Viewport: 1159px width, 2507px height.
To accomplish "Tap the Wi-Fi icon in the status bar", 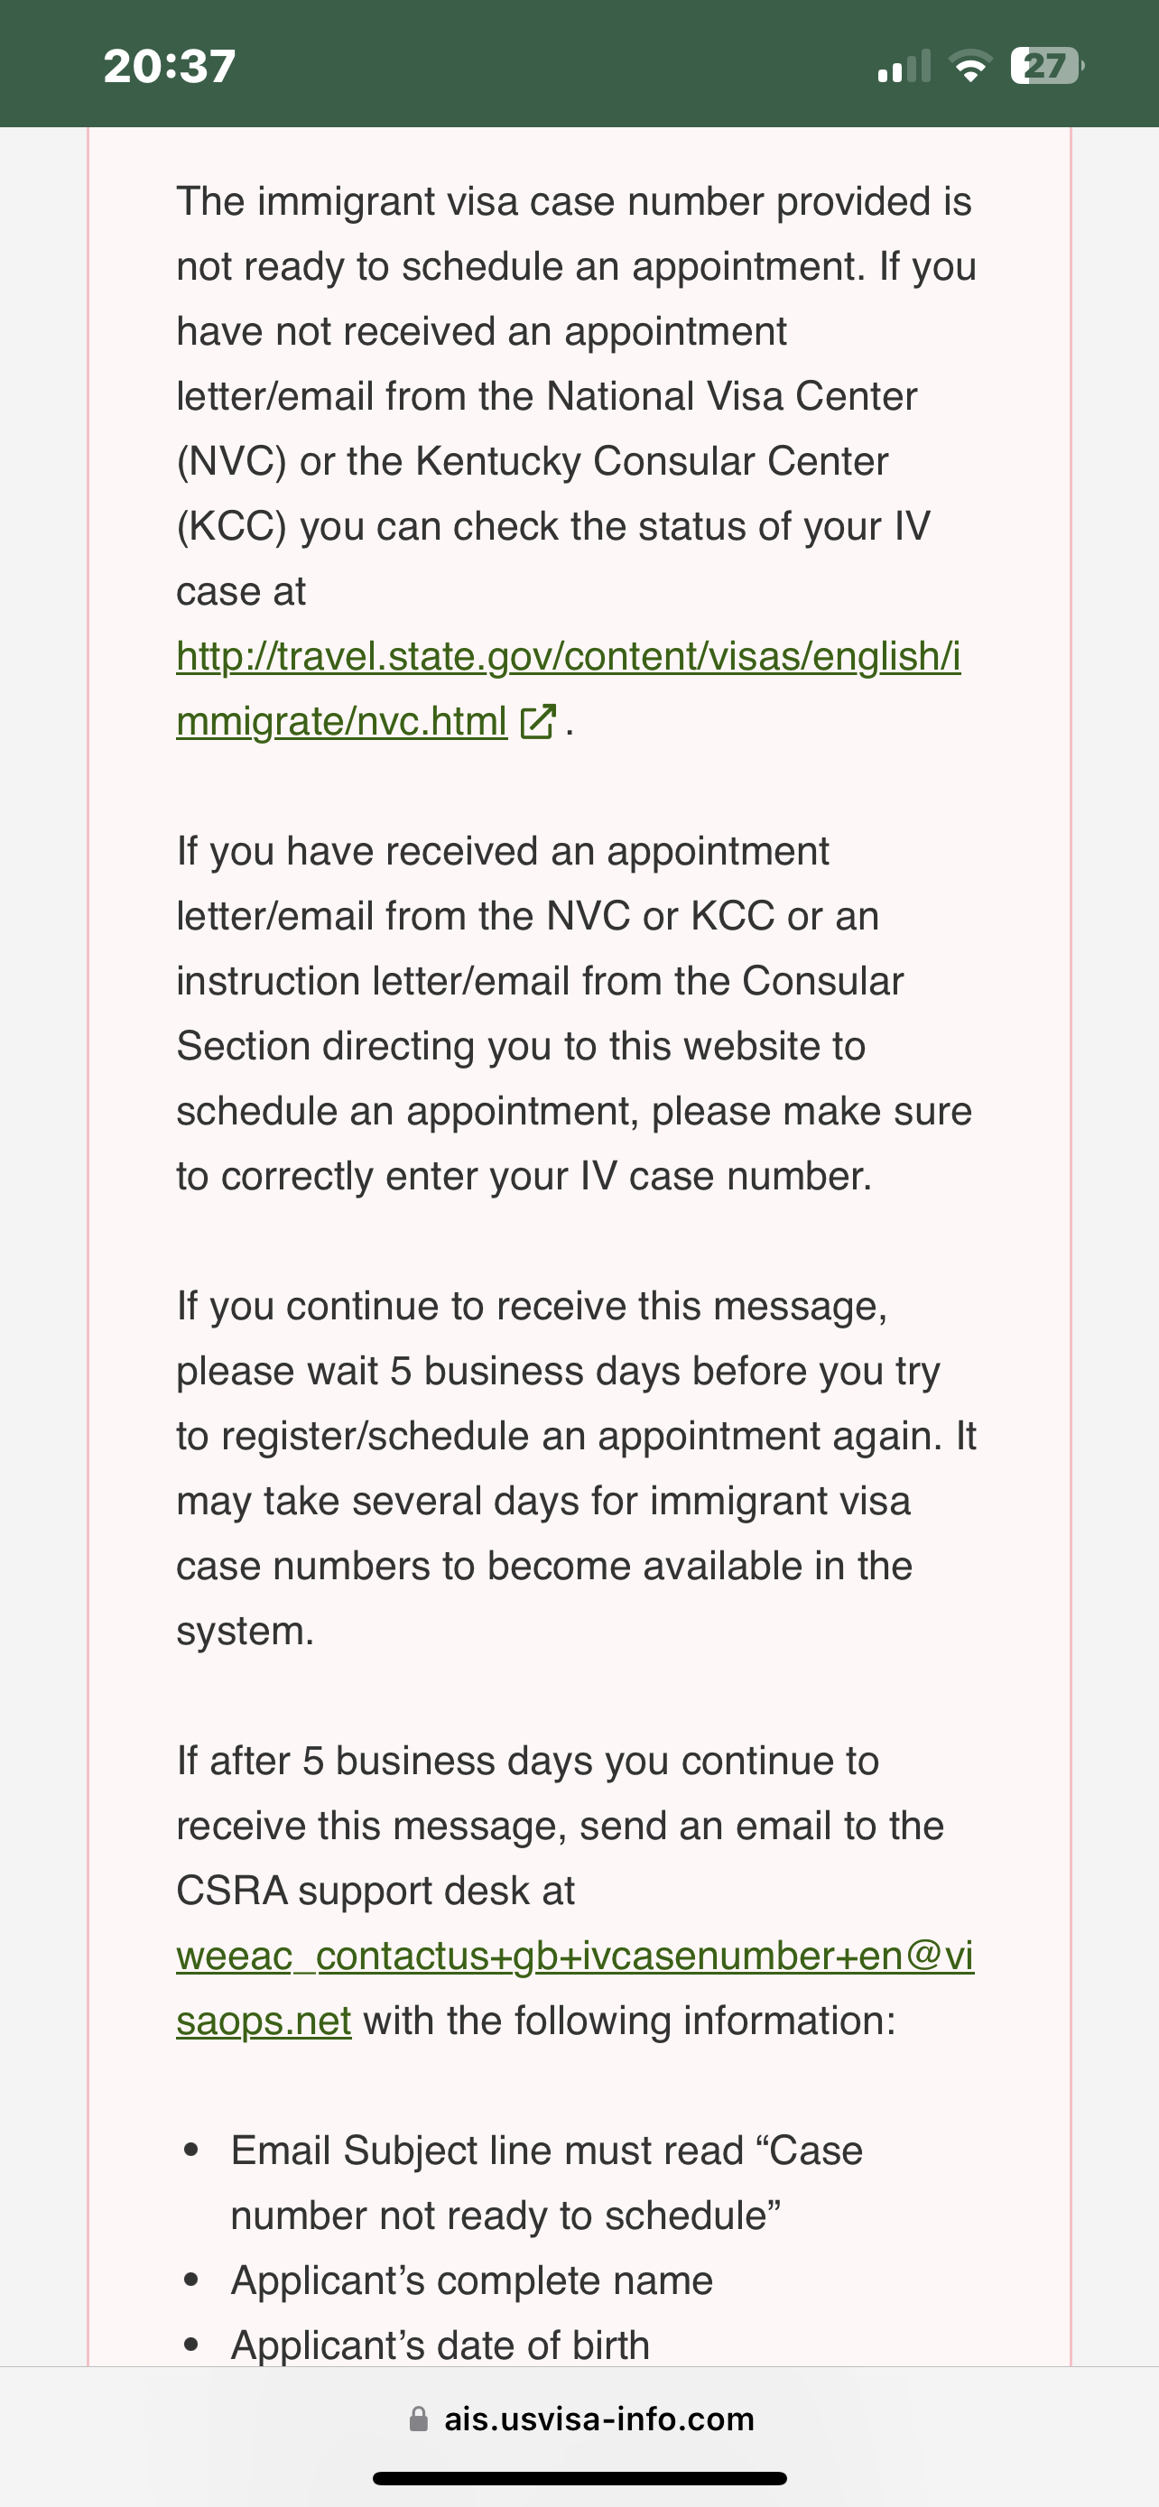I will (969, 66).
